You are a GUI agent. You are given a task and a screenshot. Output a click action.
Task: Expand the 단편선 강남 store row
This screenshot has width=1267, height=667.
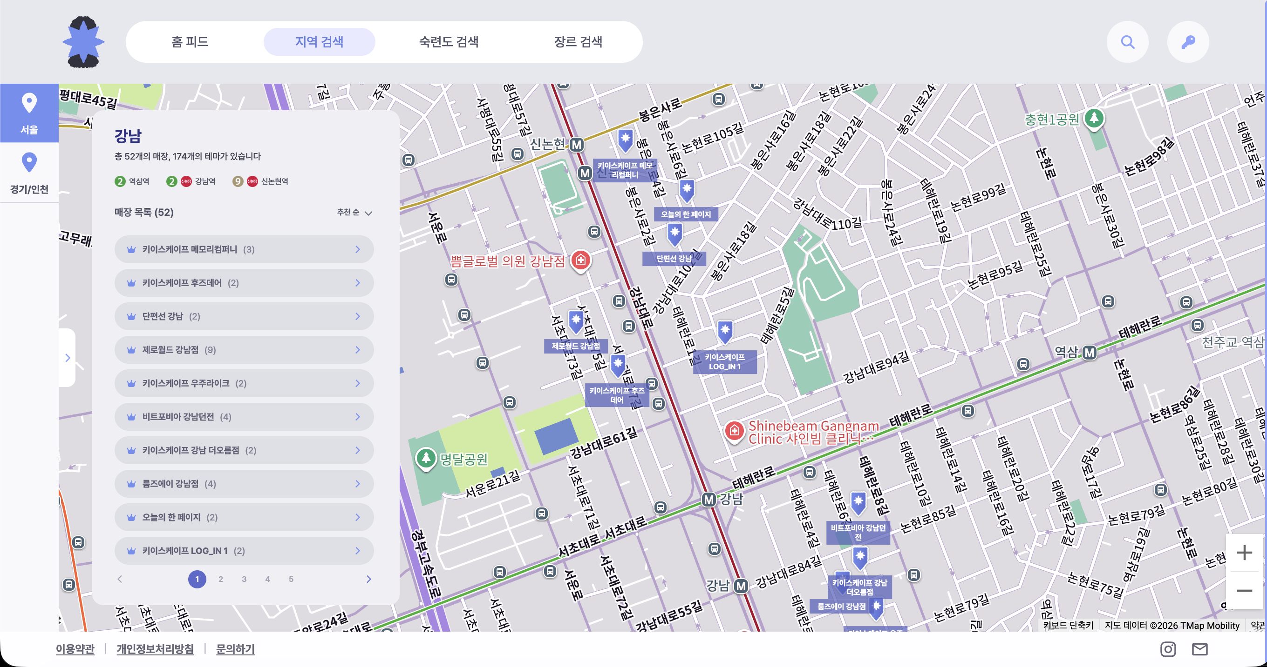tap(244, 316)
